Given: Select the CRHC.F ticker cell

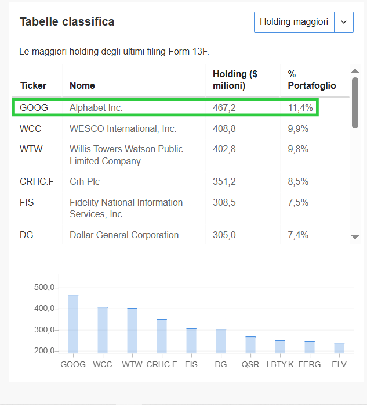Looking at the screenshot, I should [x=37, y=181].
